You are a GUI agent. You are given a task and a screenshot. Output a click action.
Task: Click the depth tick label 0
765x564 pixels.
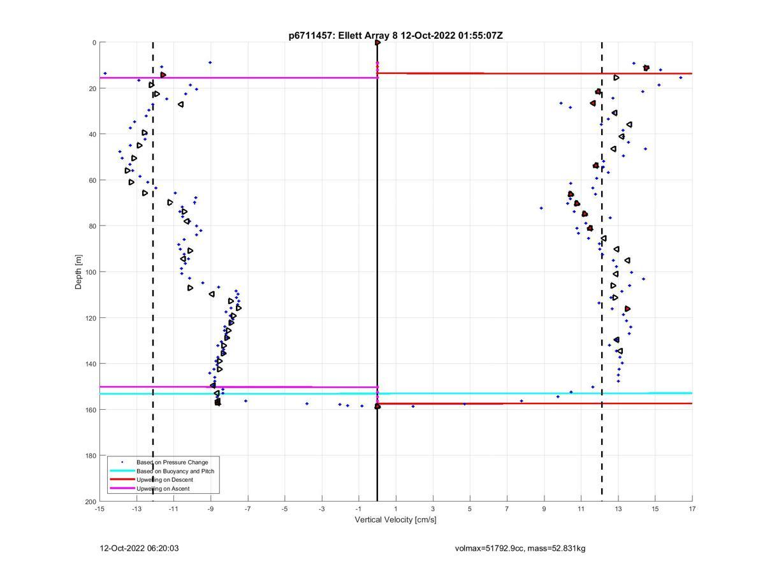pyautogui.click(x=94, y=43)
